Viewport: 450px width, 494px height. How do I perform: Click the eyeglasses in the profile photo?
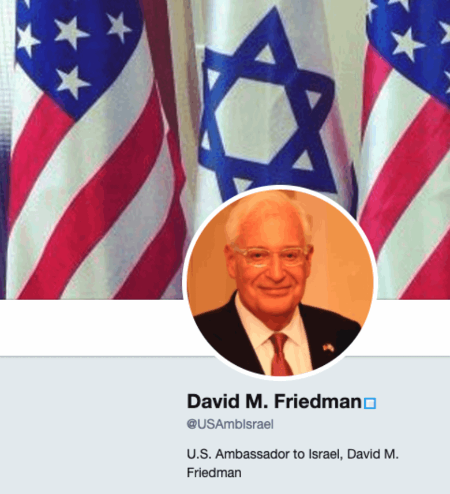[270, 256]
